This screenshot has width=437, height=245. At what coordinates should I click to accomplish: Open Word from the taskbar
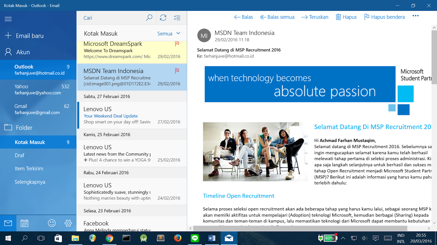[212, 238]
